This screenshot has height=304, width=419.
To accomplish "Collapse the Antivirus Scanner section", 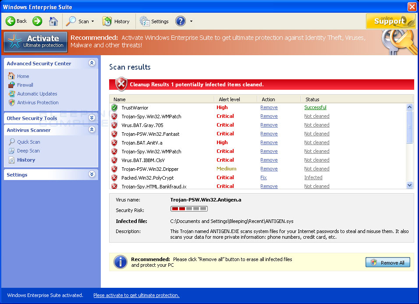I will pos(92,130).
